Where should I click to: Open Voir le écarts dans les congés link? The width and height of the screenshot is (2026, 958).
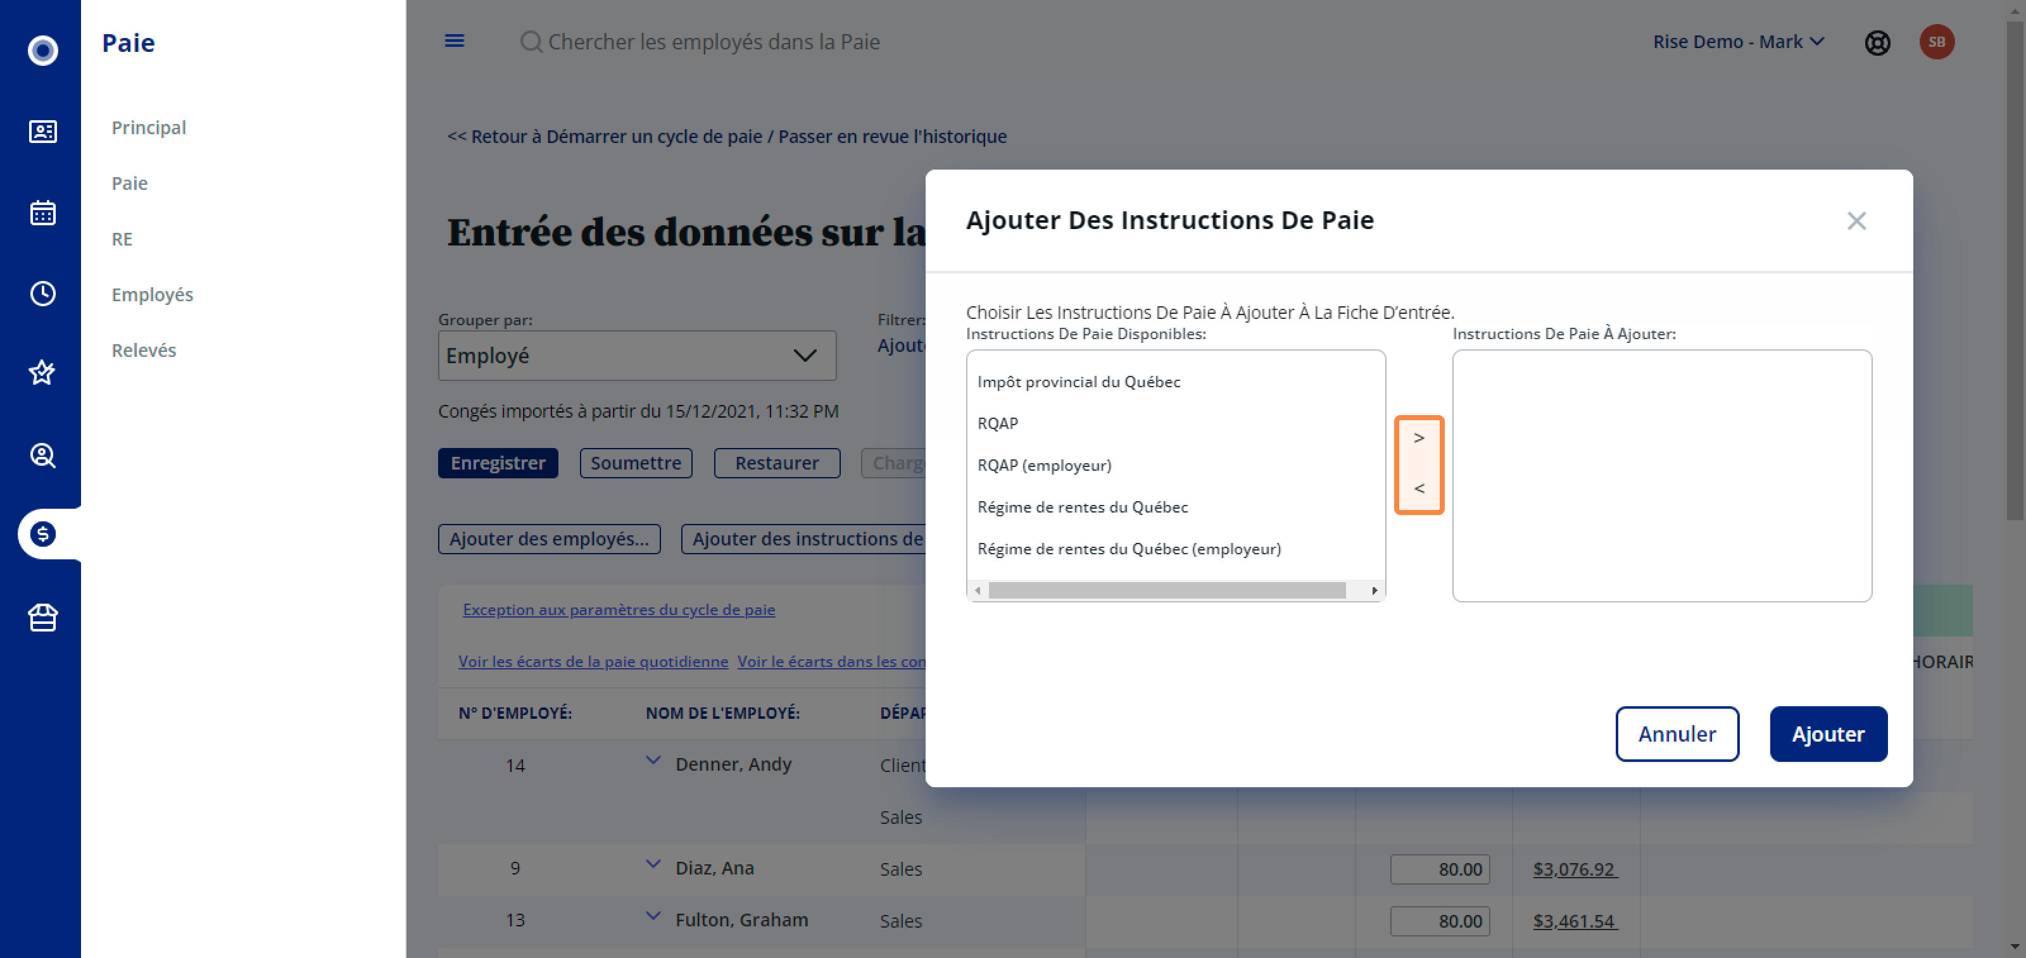[831, 661]
